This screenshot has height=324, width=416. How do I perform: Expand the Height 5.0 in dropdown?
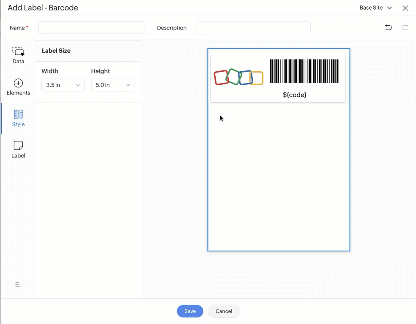tap(112, 85)
